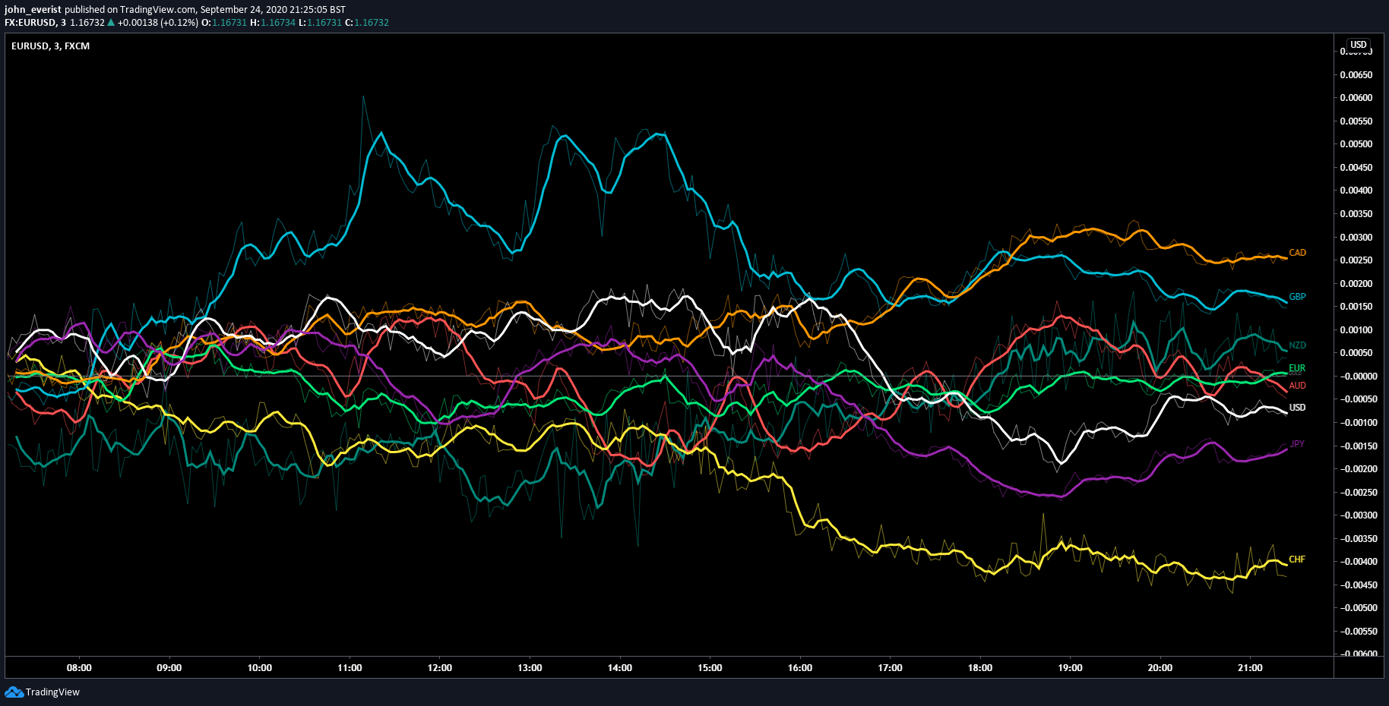Click the -0.00250 price scale value
Image resolution: width=1389 pixels, height=706 pixels.
1358,493
